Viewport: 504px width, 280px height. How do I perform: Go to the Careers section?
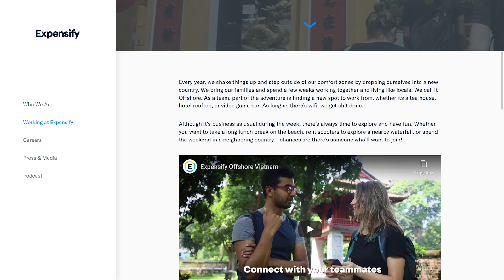32,140
